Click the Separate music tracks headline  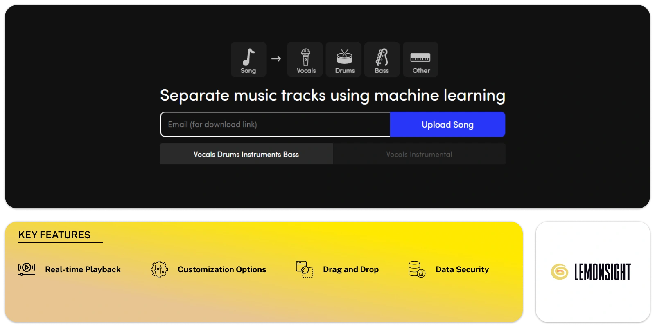point(332,95)
